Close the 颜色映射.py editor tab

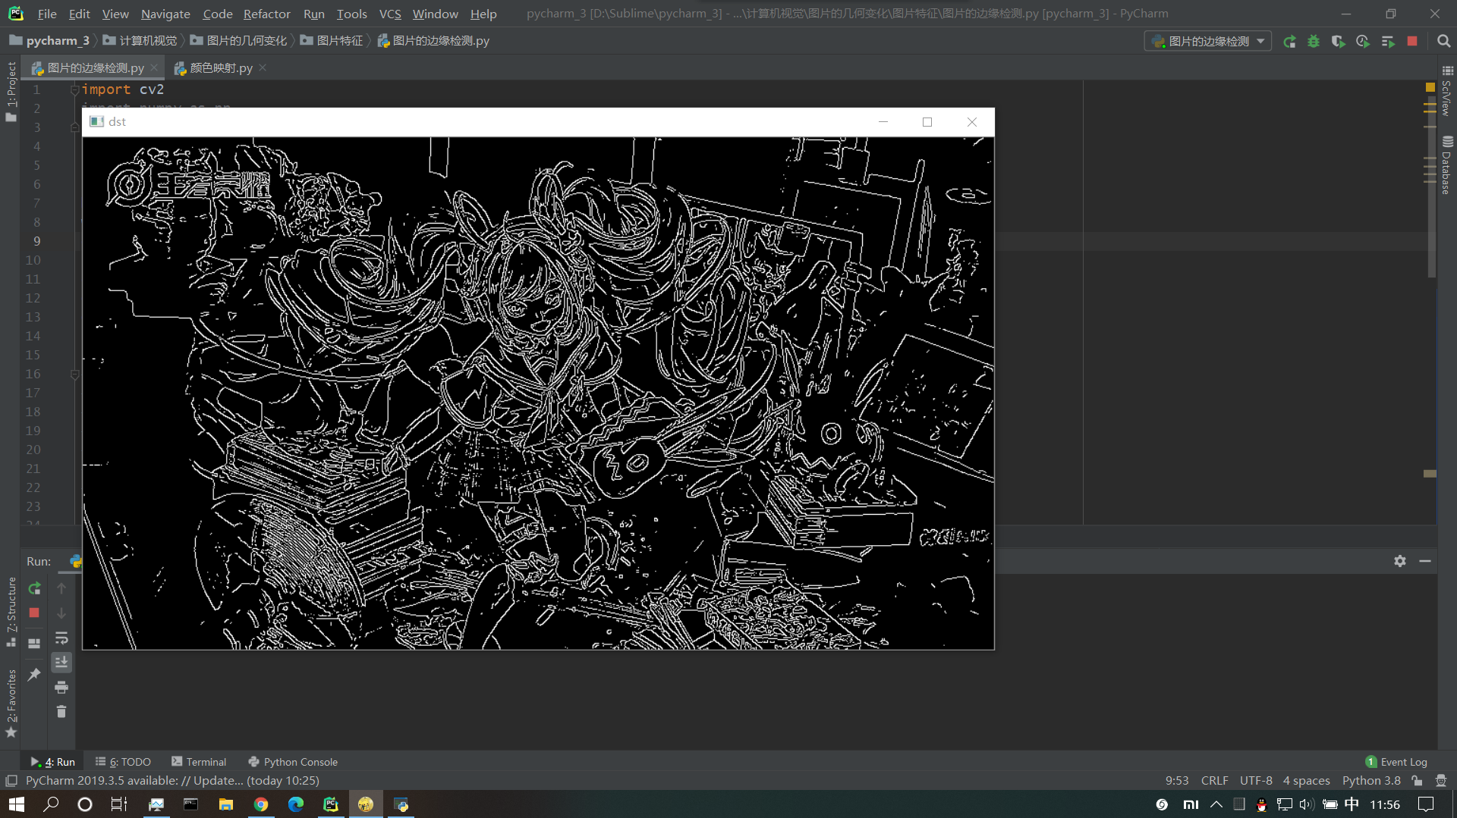coord(263,67)
